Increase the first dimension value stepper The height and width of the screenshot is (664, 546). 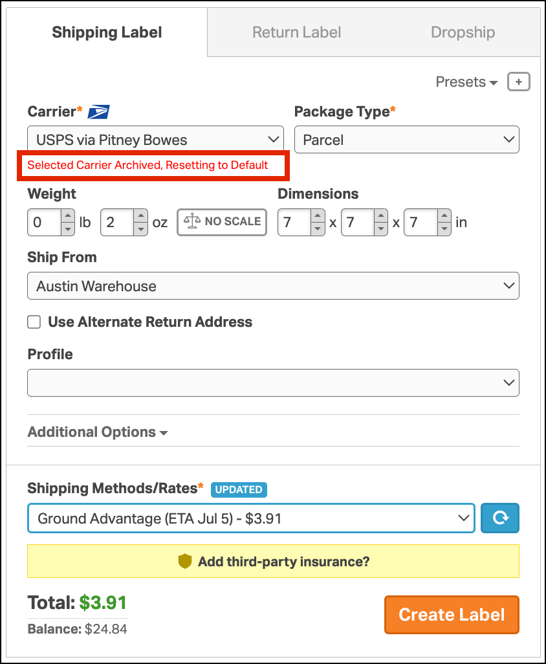pyautogui.click(x=317, y=216)
